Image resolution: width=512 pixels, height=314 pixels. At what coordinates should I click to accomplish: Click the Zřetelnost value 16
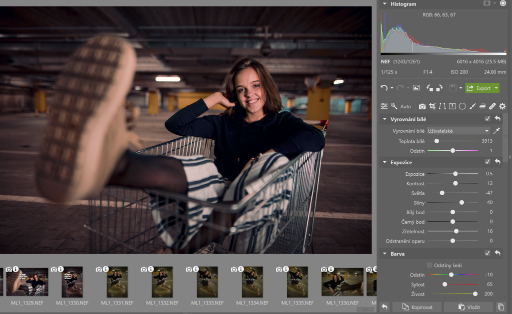coord(490,231)
